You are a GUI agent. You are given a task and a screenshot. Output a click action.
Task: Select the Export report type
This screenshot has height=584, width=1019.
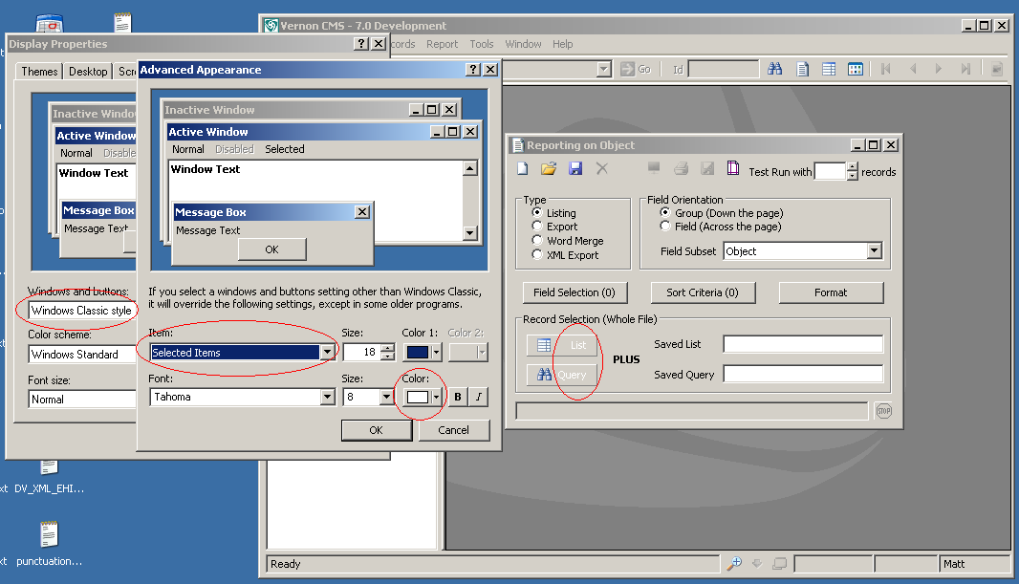(537, 227)
